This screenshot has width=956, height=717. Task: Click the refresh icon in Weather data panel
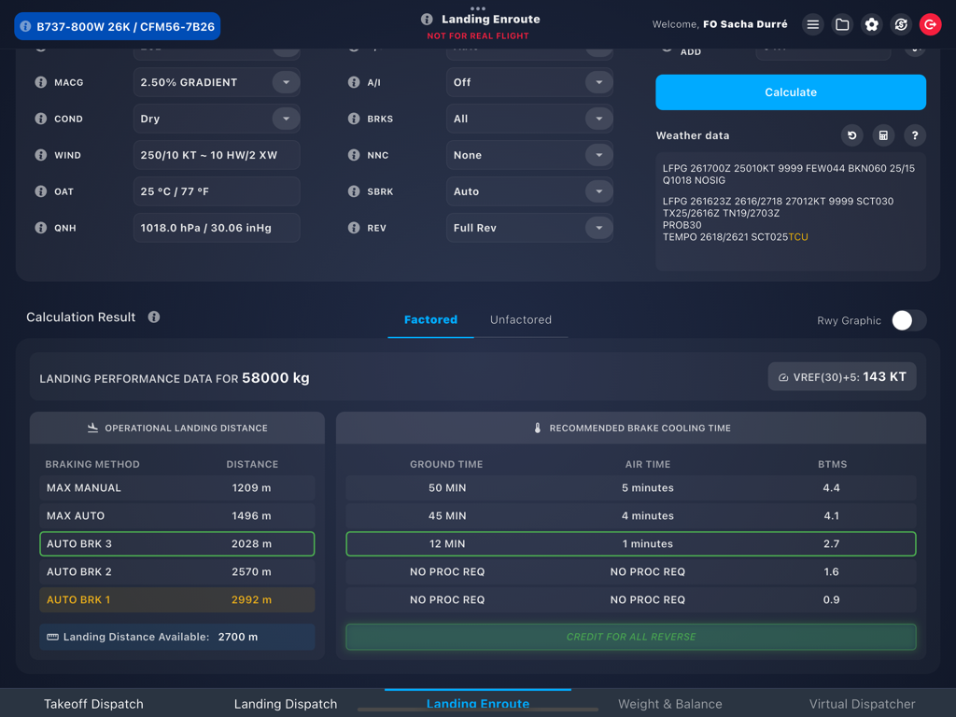point(851,135)
